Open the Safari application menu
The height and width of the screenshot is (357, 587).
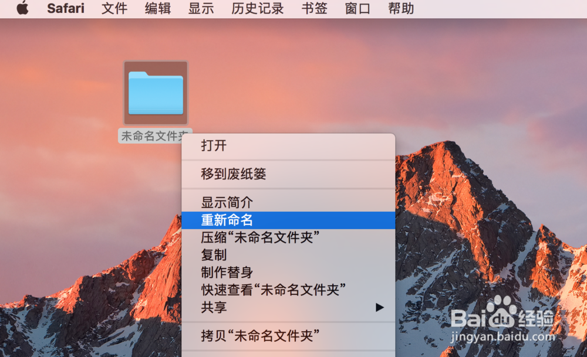[66, 8]
